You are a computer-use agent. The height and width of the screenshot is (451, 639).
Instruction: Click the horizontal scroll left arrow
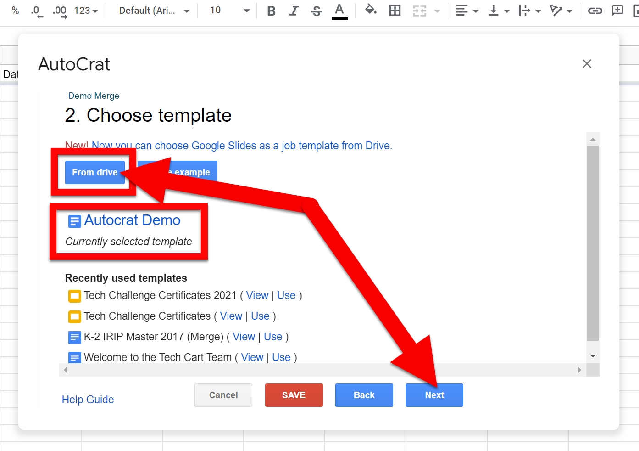click(65, 370)
